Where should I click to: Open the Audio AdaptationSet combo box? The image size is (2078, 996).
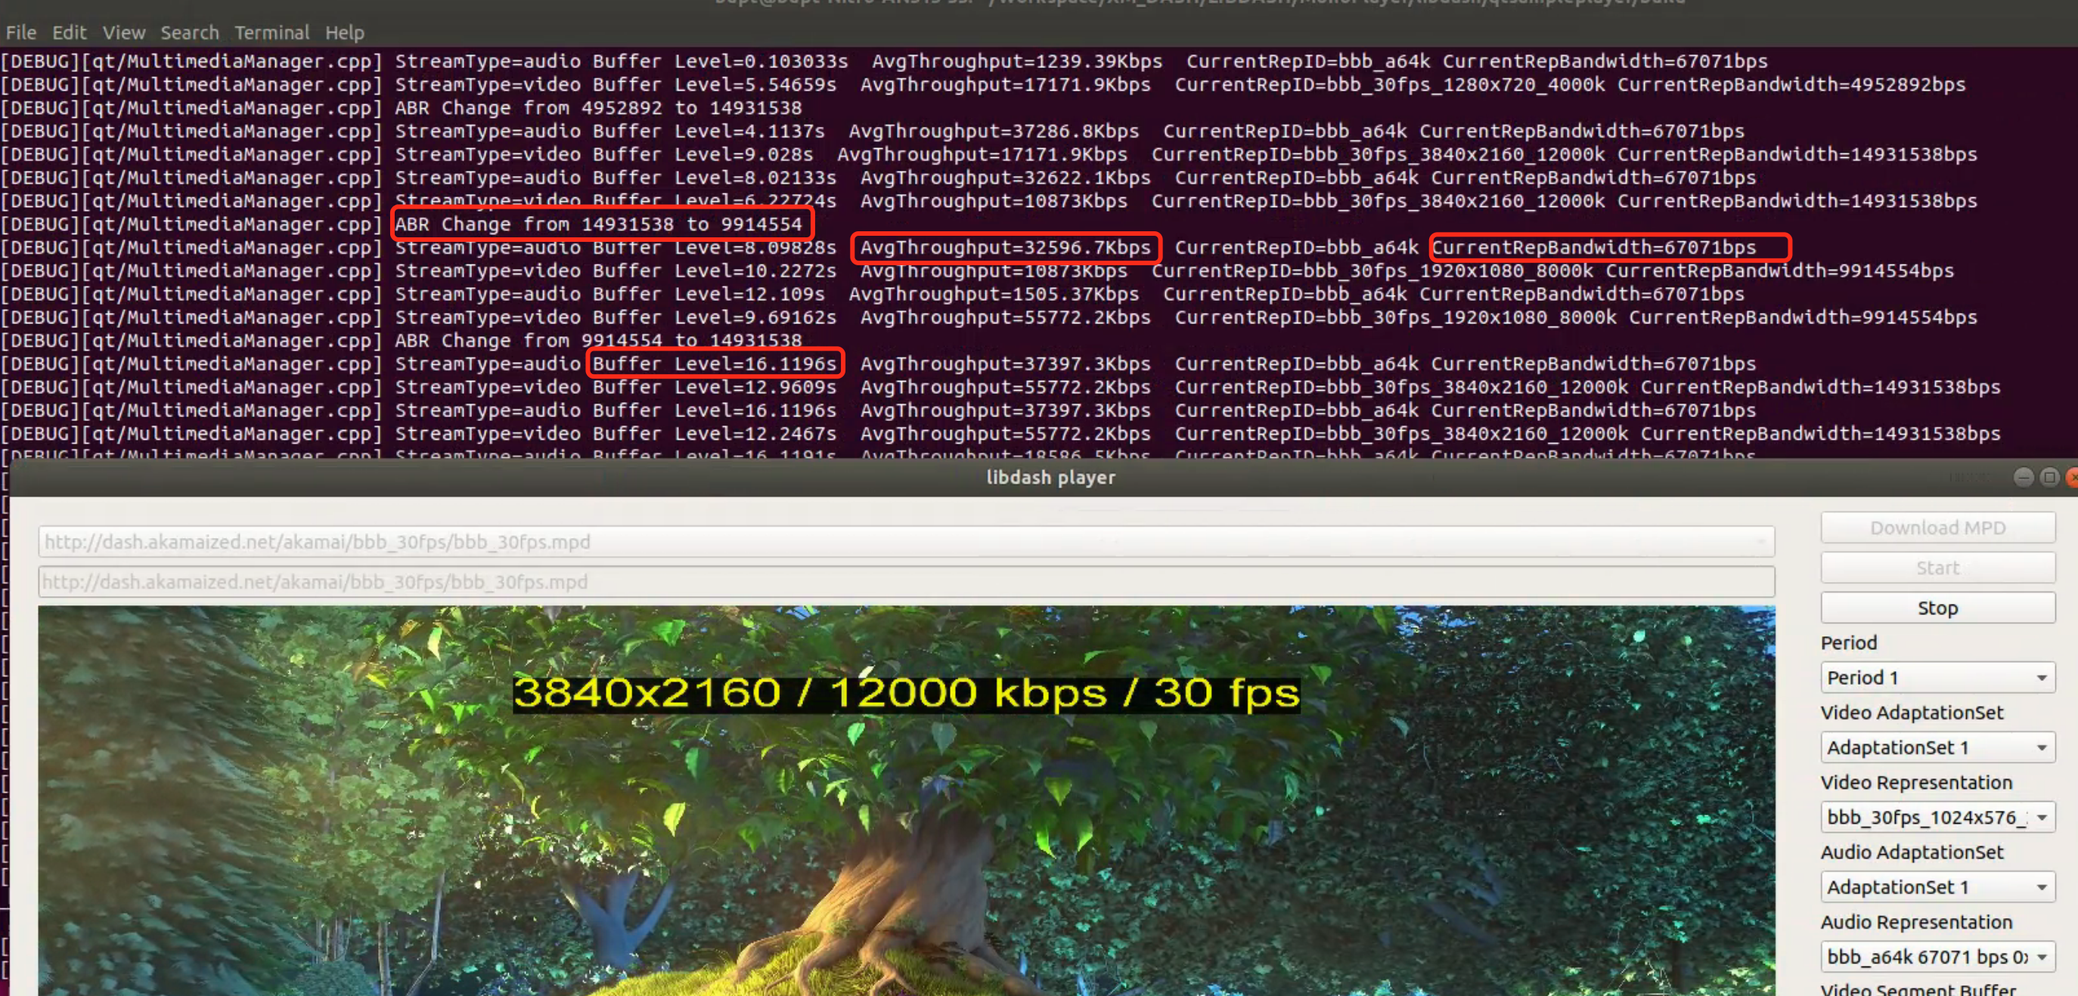click(1937, 887)
